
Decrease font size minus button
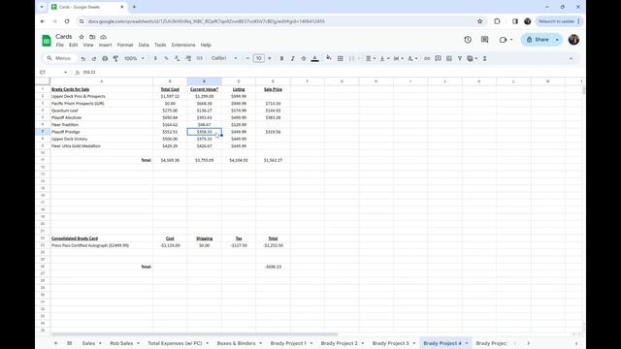coord(247,58)
